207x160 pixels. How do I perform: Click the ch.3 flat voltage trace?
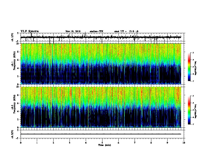point(101,134)
